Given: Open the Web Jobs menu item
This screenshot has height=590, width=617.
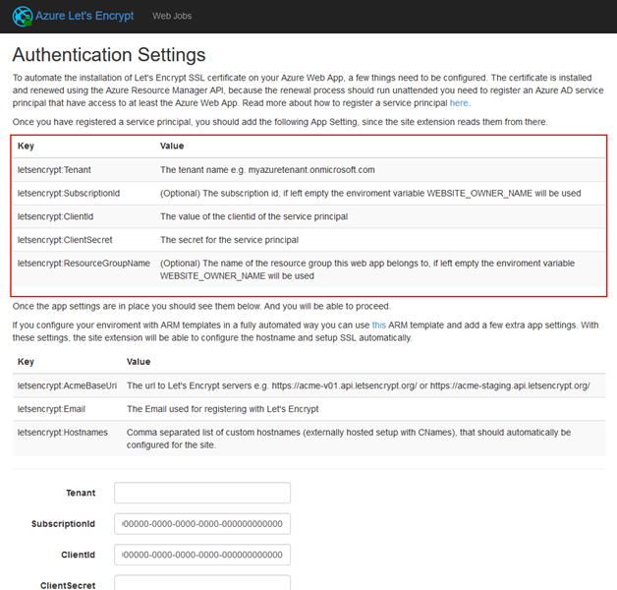Looking at the screenshot, I should point(174,17).
